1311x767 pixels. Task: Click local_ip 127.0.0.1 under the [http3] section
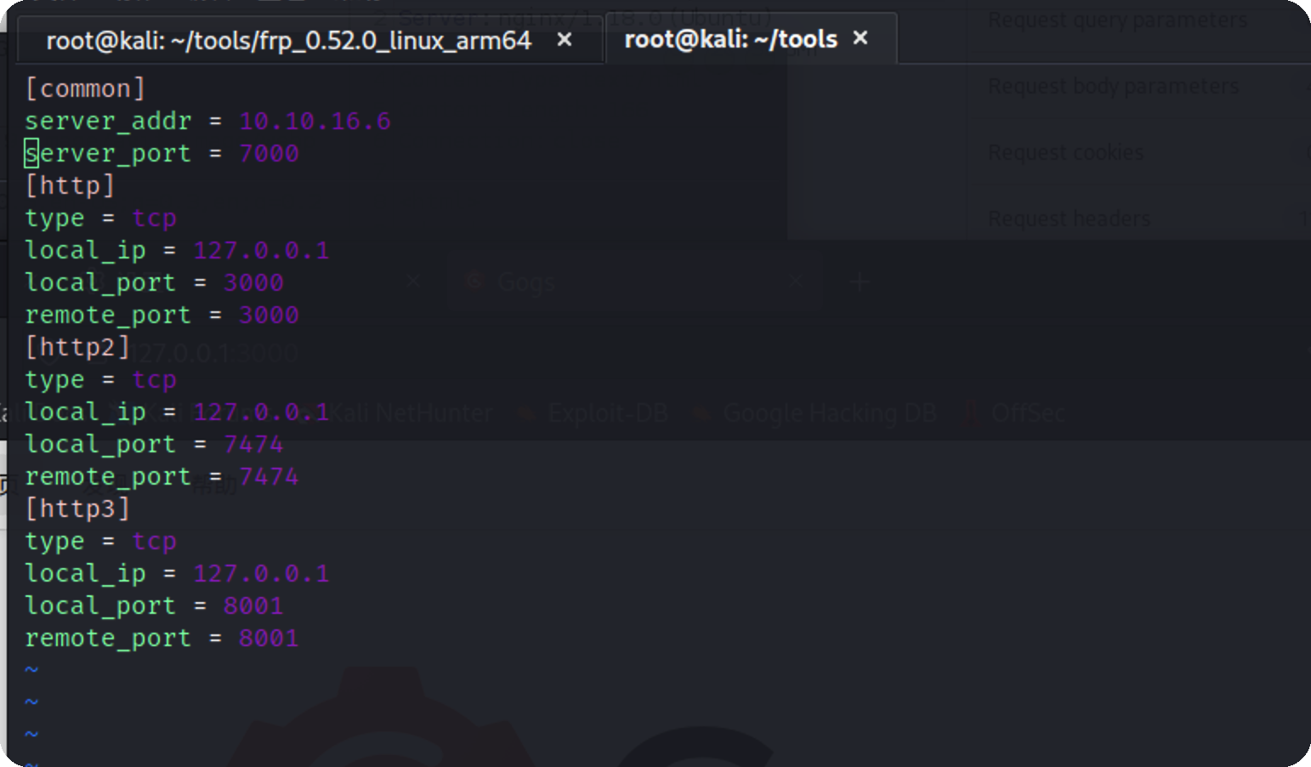click(261, 573)
